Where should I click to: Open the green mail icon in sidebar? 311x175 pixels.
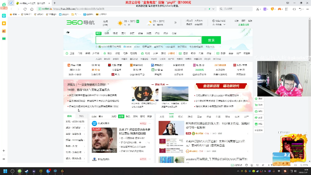(4, 38)
